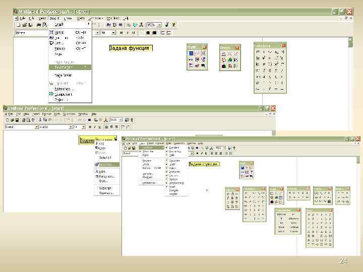Open zoom percentage dropdown in top window
This screenshot has width=363, height=272.
click(x=159, y=25)
